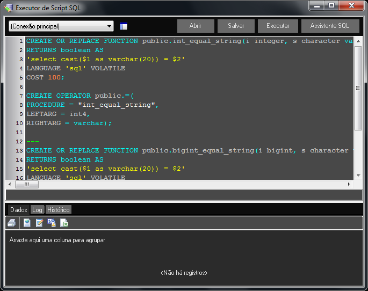
Task: Click the editor vertical scrollbar up arrow
Action: [358, 41]
